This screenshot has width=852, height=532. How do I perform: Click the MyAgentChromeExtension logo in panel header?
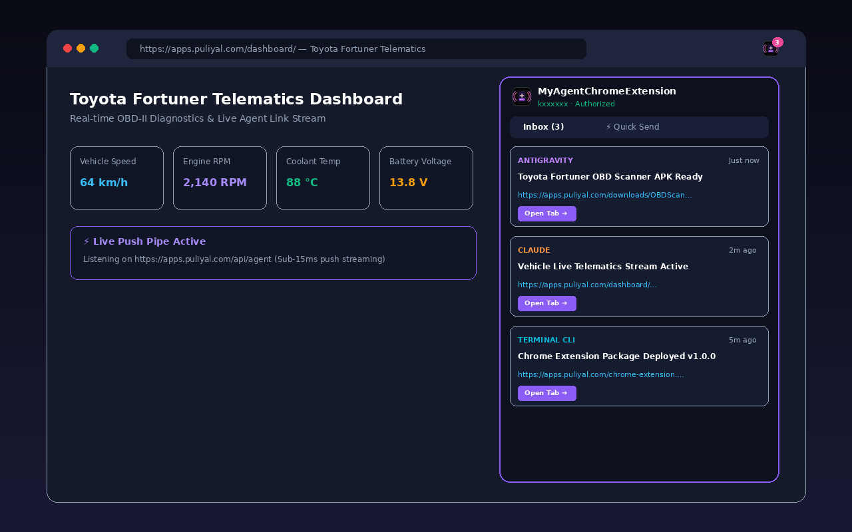(522, 96)
